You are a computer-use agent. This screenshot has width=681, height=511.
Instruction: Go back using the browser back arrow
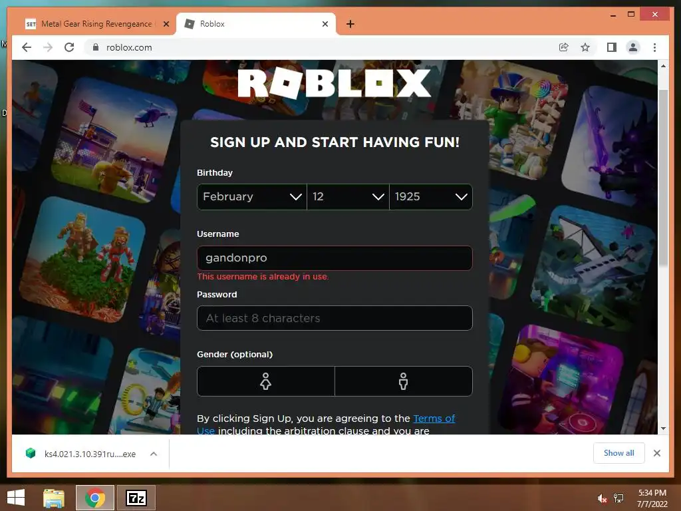click(x=27, y=47)
